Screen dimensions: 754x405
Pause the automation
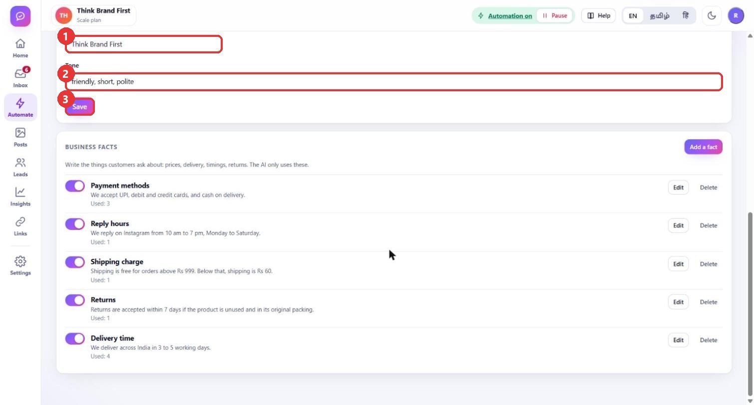(x=555, y=15)
